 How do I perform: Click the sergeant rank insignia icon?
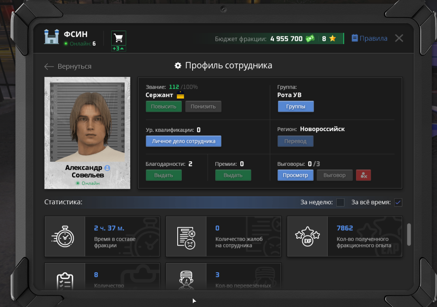(x=180, y=95)
